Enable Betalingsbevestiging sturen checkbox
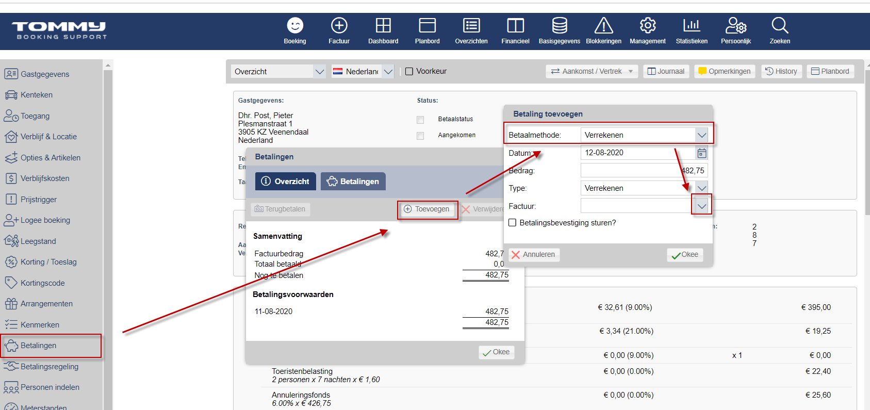The height and width of the screenshot is (410, 870). pyautogui.click(x=513, y=223)
